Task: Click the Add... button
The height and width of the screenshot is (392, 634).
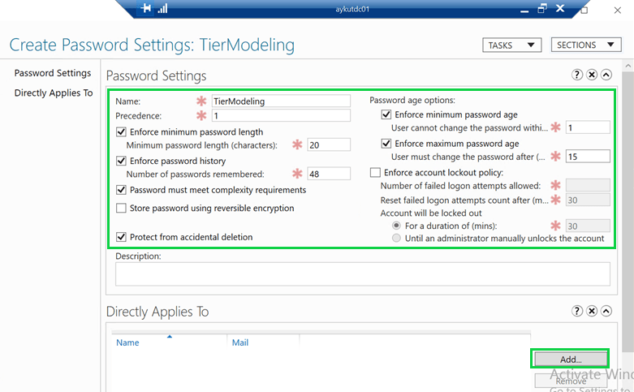Action: pyautogui.click(x=569, y=359)
